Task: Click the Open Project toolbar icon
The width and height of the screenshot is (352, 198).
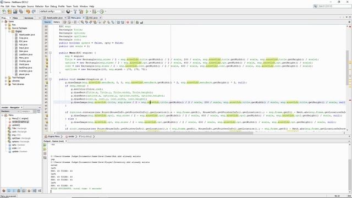Action: pyautogui.click(x=15, y=12)
